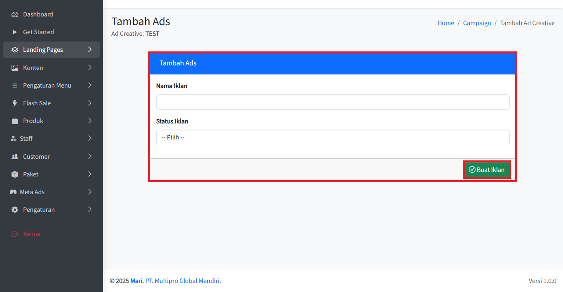Click the Meta Ads icon in sidebar
Viewport: 563px width, 292px height.
13,192
